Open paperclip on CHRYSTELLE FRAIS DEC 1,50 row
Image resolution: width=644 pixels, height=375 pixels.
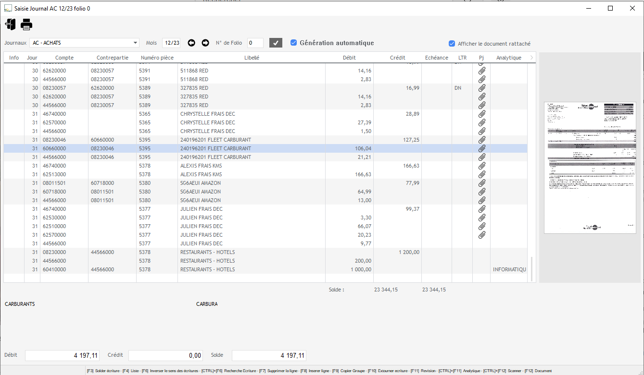pos(482,131)
